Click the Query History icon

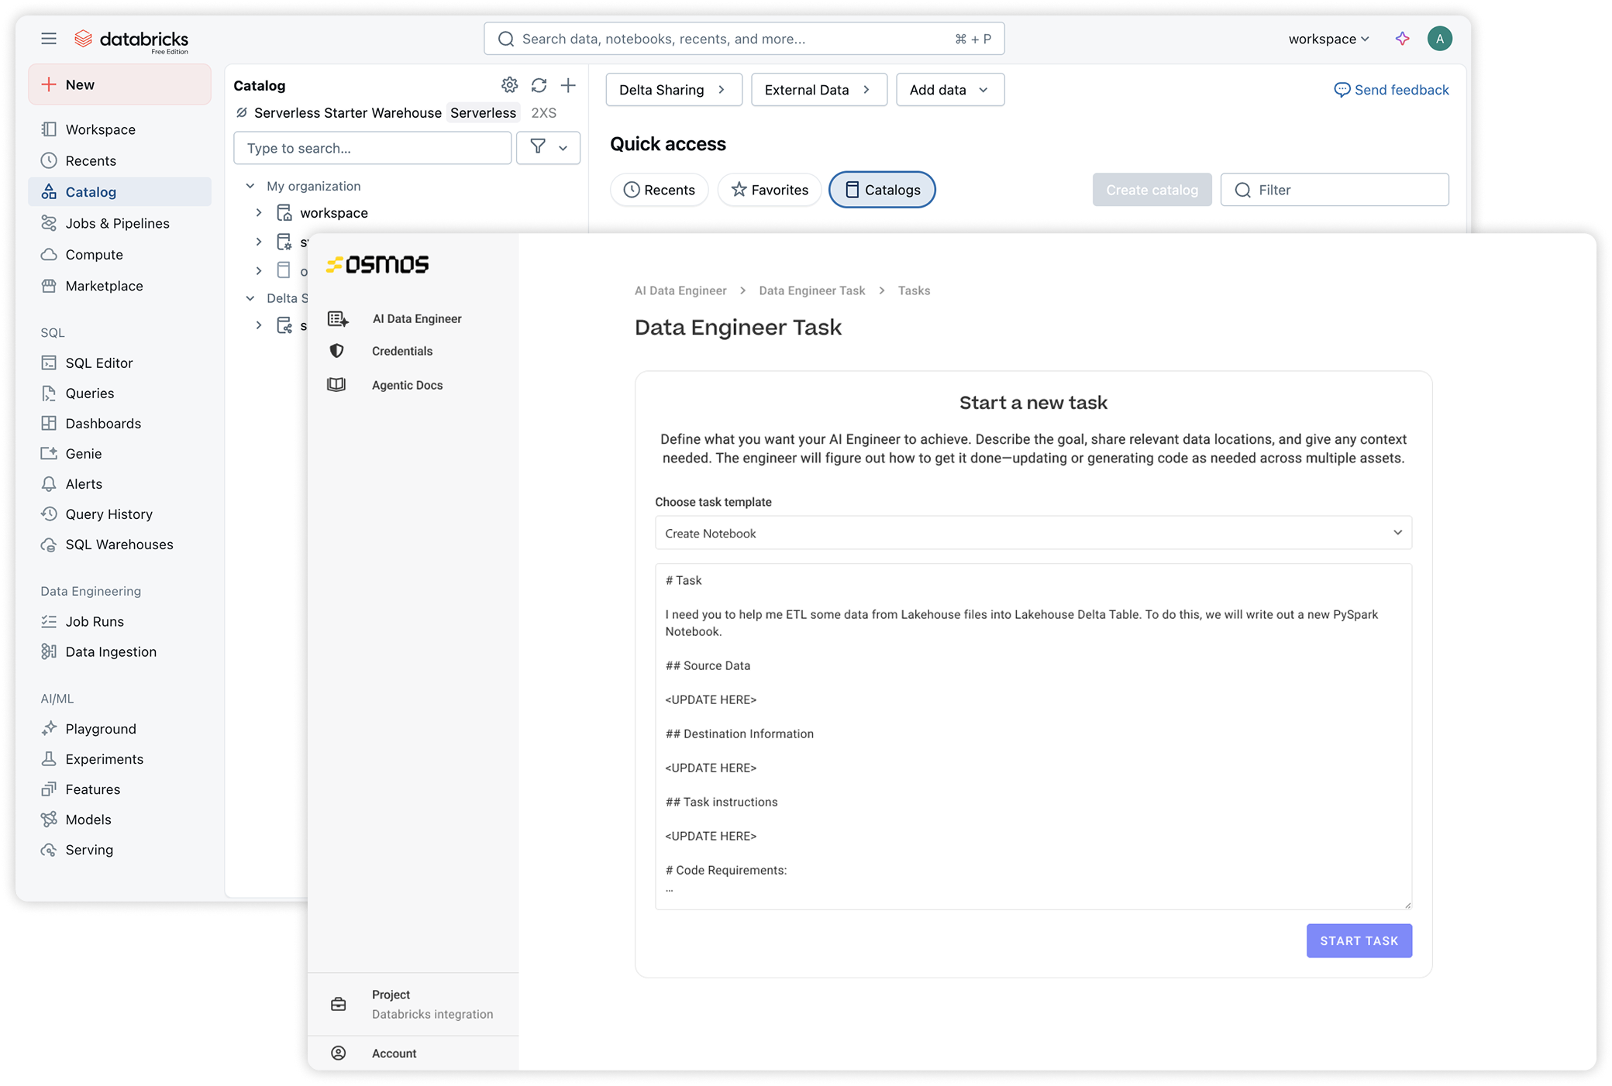49,514
